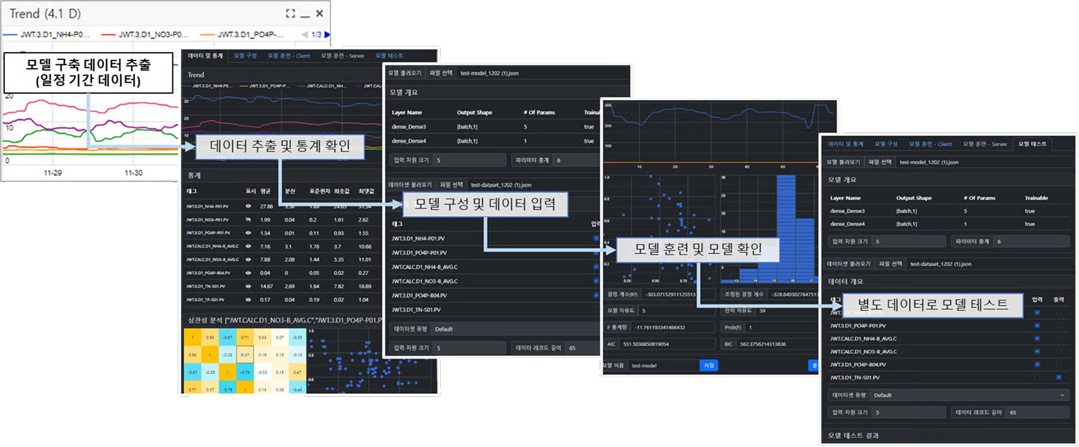
Task: Click JWT.3.D1_NO3 legend entry in Trend window
Action: pyautogui.click(x=145, y=35)
